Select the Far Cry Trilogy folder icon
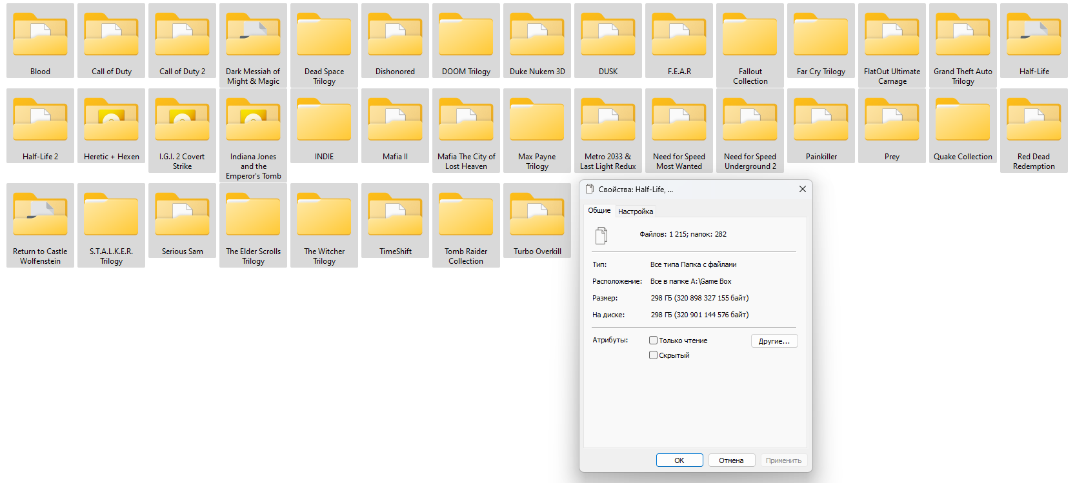Viewport: 1075px width, 483px height. coord(821,34)
